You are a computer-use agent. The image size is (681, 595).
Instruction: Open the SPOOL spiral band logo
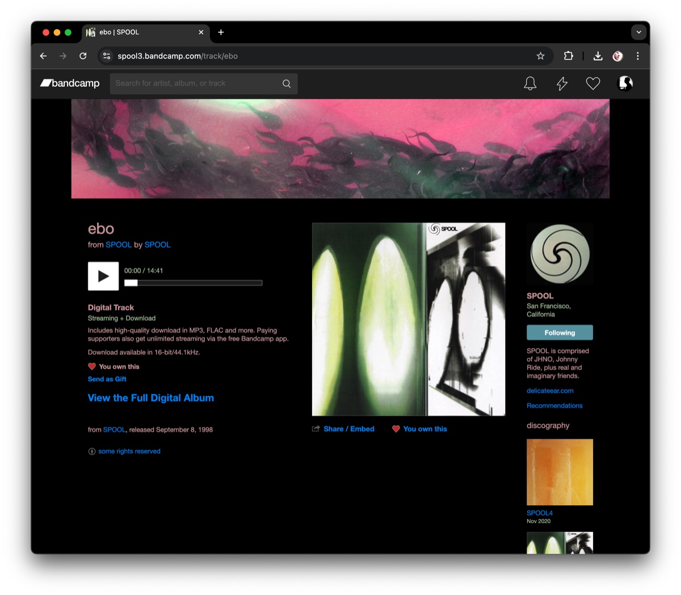pyautogui.click(x=560, y=254)
